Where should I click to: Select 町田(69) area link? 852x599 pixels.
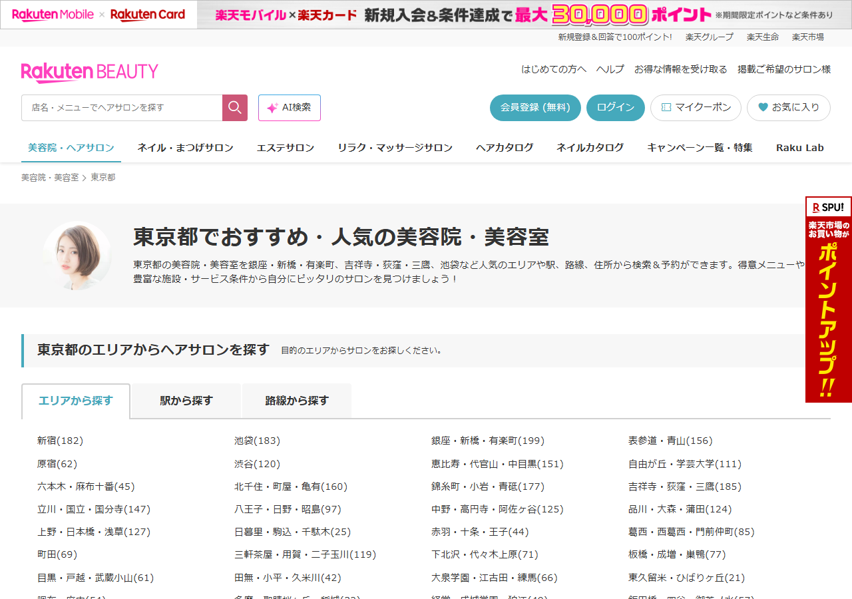coord(57,554)
